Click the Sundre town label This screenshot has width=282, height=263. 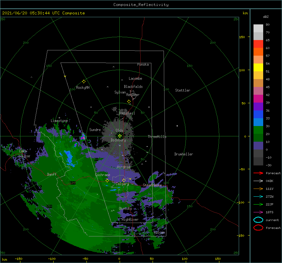95,129
